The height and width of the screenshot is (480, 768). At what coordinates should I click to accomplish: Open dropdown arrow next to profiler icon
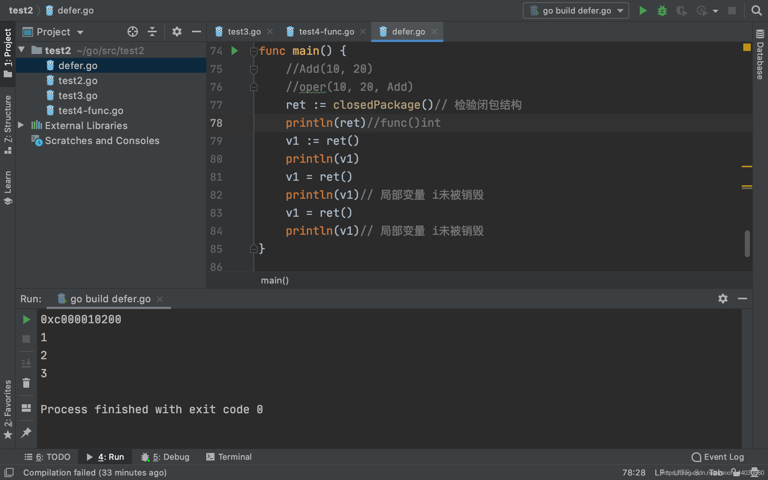[x=715, y=11]
